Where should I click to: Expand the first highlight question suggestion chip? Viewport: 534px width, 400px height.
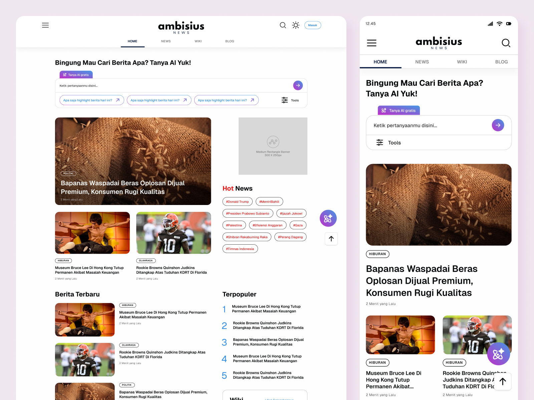[91, 100]
